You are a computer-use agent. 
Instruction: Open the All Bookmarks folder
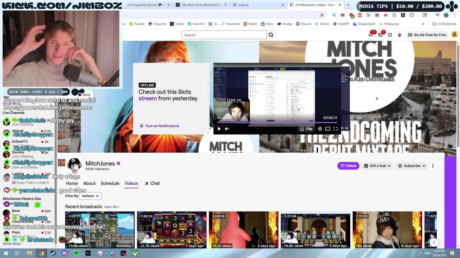pyautogui.click(x=445, y=24)
